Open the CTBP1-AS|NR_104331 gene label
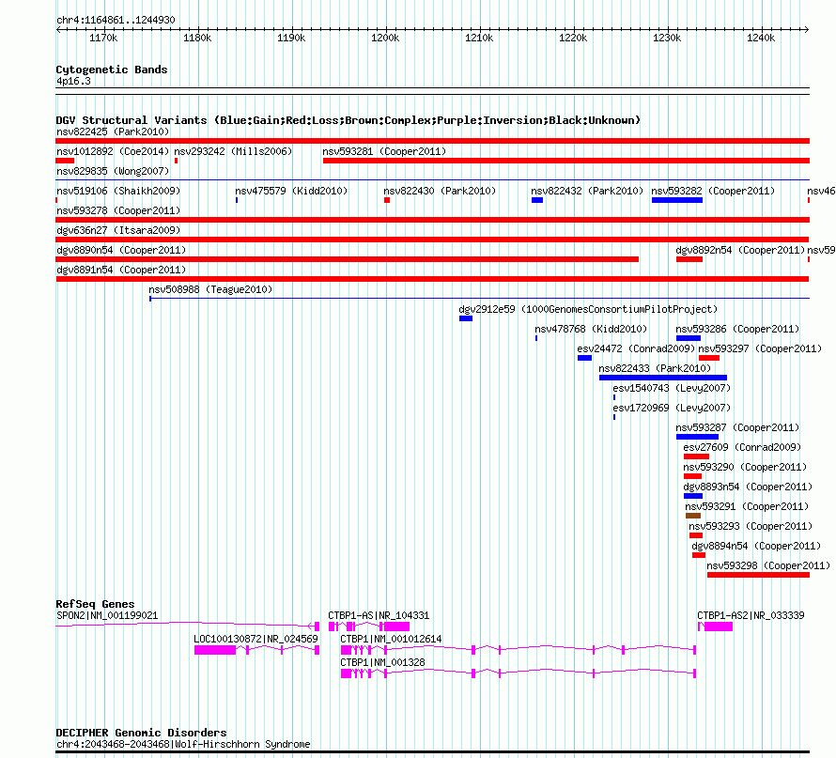The image size is (836, 758). 379,615
